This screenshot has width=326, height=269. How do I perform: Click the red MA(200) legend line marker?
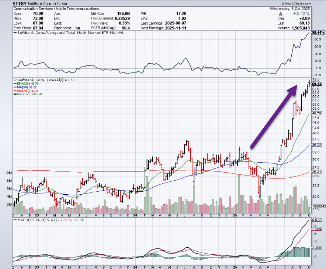15,91
